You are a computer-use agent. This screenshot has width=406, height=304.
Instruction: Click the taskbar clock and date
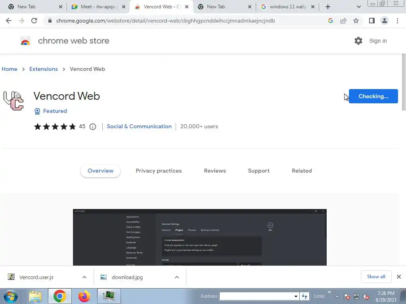click(386, 296)
